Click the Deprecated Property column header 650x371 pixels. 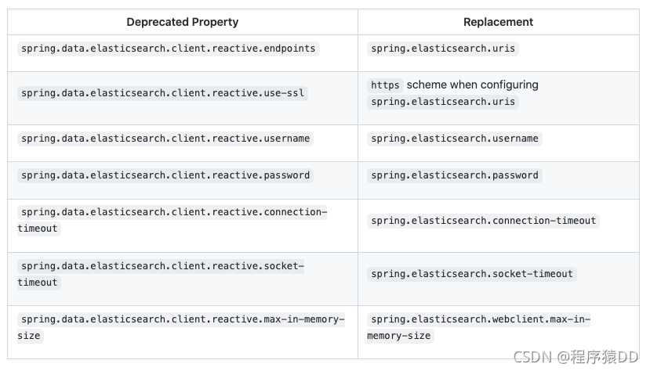pos(183,22)
